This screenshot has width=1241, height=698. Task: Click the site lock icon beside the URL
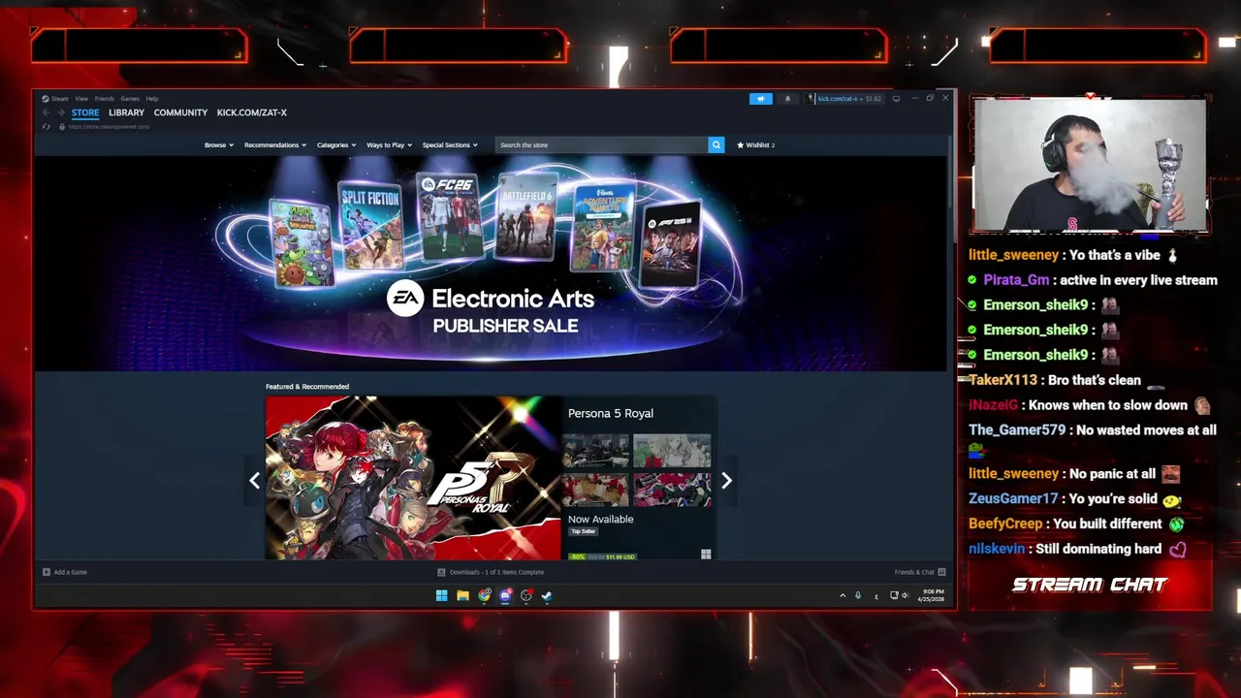[x=62, y=127]
